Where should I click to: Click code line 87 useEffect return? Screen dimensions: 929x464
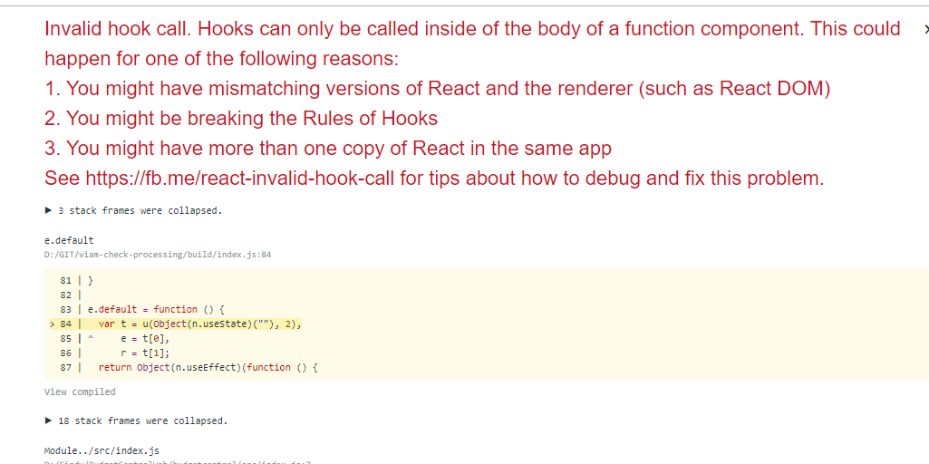coord(208,367)
